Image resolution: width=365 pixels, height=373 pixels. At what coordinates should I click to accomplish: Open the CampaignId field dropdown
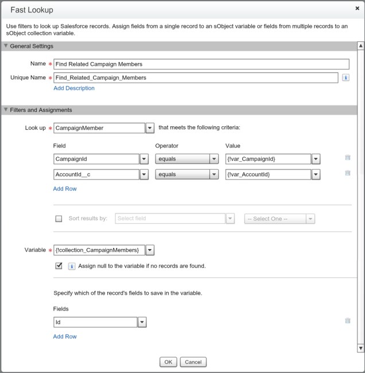pos(144,159)
